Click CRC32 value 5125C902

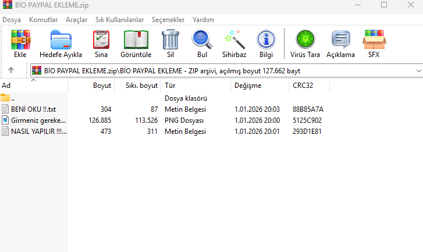coord(307,120)
